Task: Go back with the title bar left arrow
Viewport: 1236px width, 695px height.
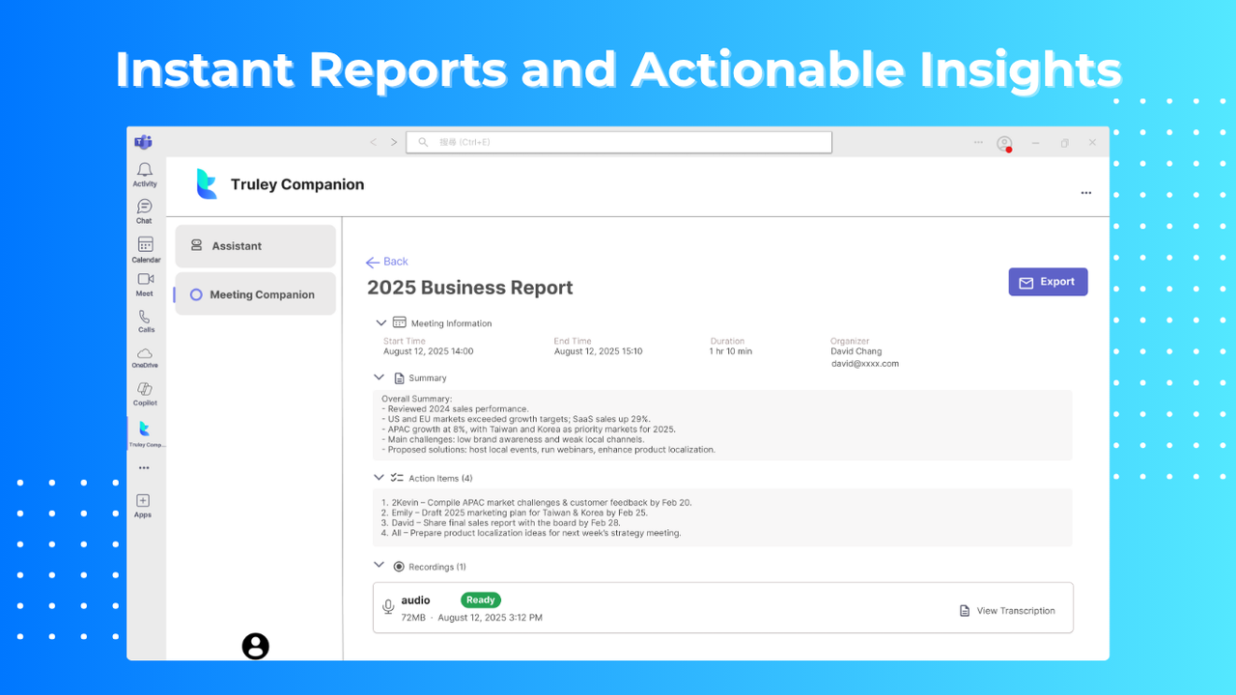Action: (x=373, y=142)
